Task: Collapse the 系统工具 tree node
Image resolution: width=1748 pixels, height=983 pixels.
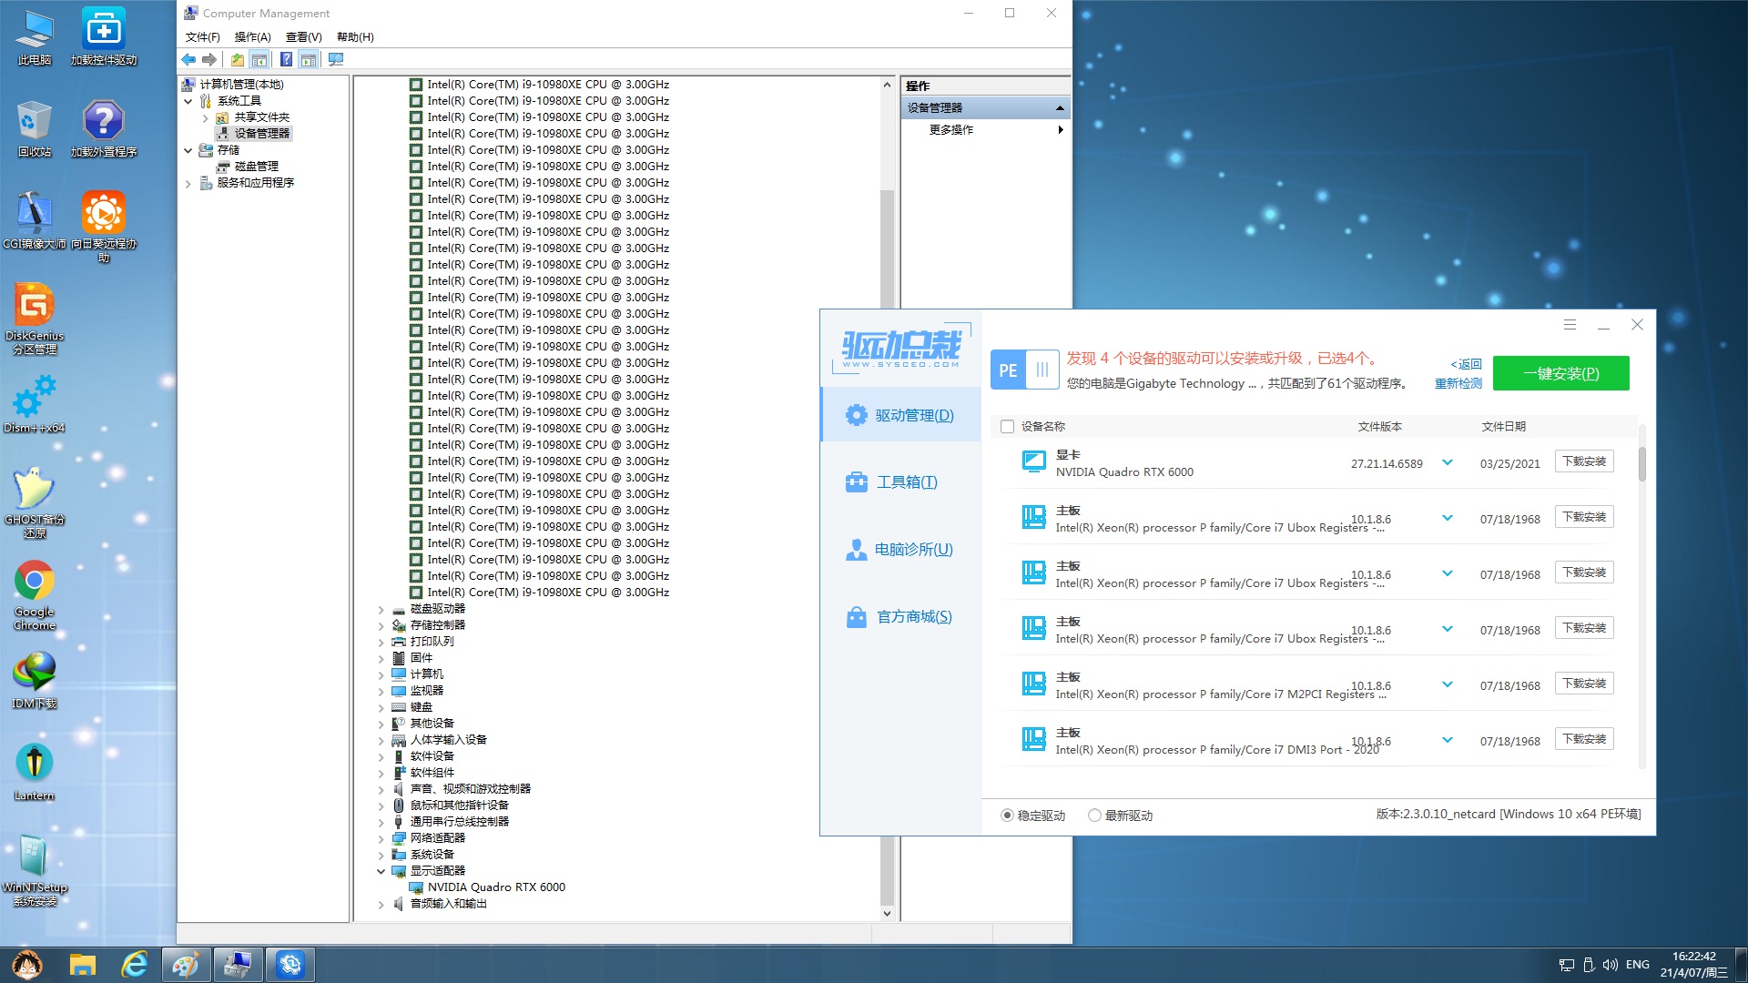Action: click(x=188, y=101)
